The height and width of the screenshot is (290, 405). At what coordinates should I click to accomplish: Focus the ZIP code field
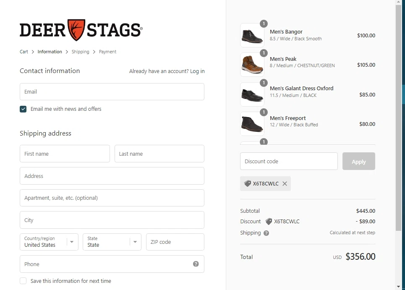[x=175, y=242]
